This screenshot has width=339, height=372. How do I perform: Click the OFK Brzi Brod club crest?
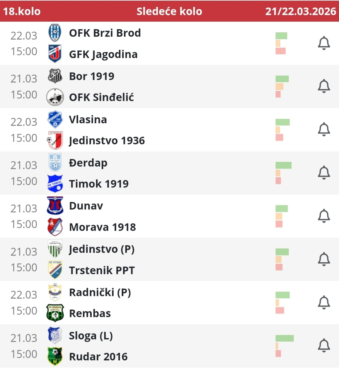[55, 33]
